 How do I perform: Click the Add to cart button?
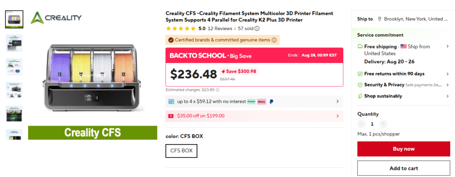click(403, 168)
